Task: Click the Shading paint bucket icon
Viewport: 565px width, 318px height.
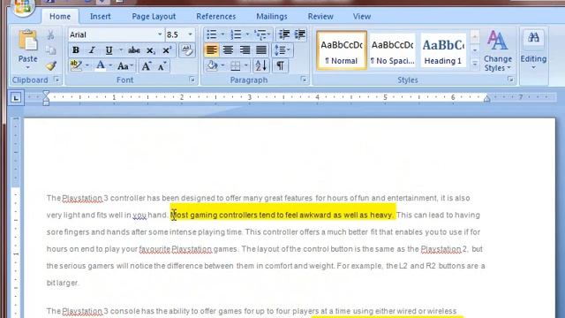Action: (x=212, y=65)
